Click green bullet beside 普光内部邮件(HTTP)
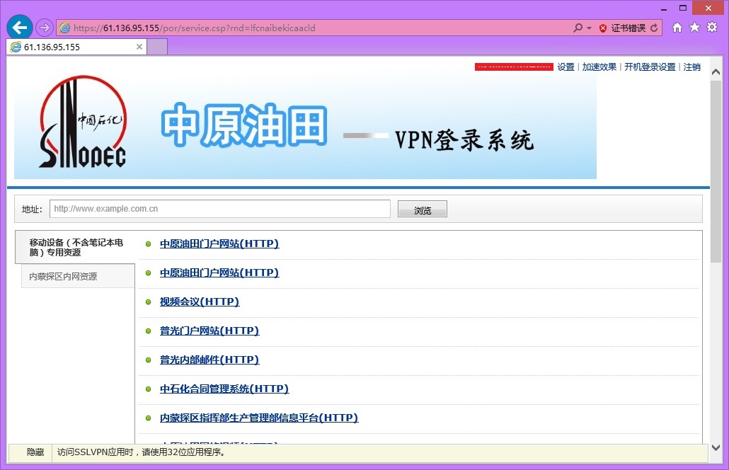Image resolution: width=729 pixels, height=470 pixels. 149,360
